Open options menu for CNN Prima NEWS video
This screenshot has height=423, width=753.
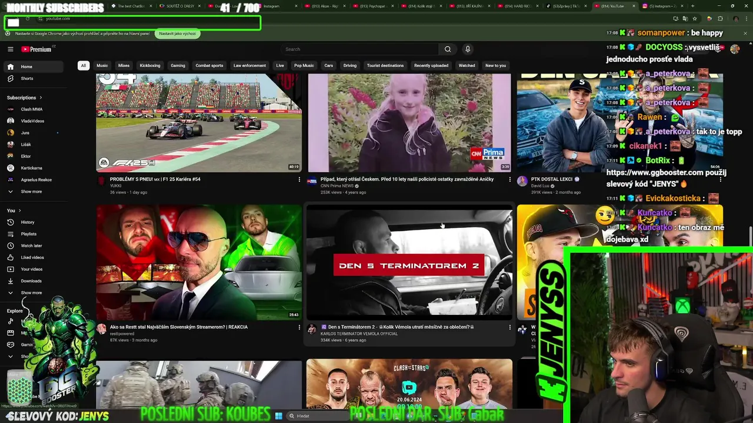(x=509, y=179)
